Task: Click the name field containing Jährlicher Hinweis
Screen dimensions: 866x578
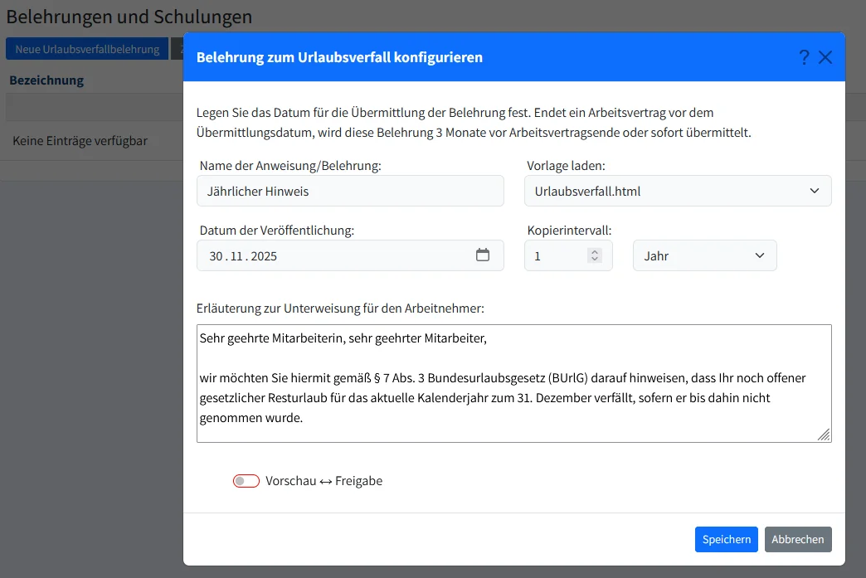Action: (349, 191)
